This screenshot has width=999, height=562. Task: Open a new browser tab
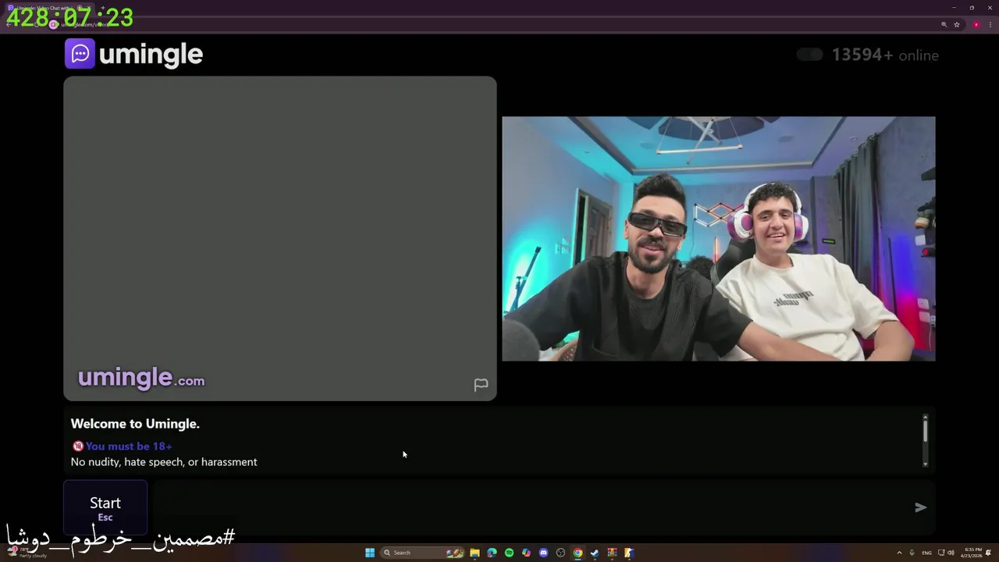pyautogui.click(x=102, y=8)
